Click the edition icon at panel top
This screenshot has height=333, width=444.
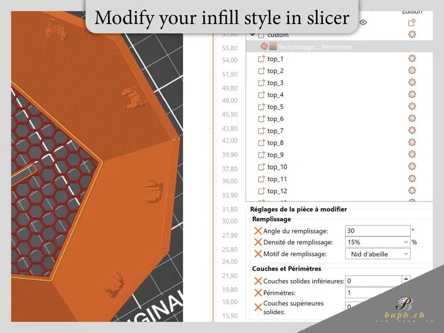[412, 23]
